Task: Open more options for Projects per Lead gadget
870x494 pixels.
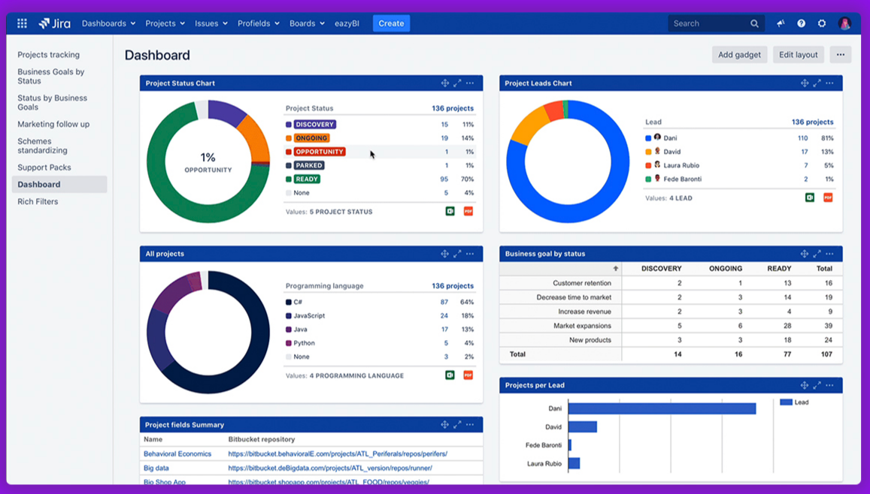Action: coord(829,385)
